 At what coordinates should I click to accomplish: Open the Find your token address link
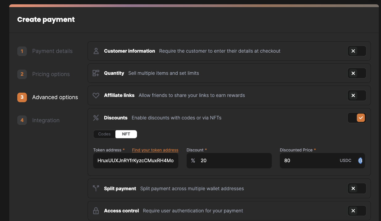click(x=155, y=150)
